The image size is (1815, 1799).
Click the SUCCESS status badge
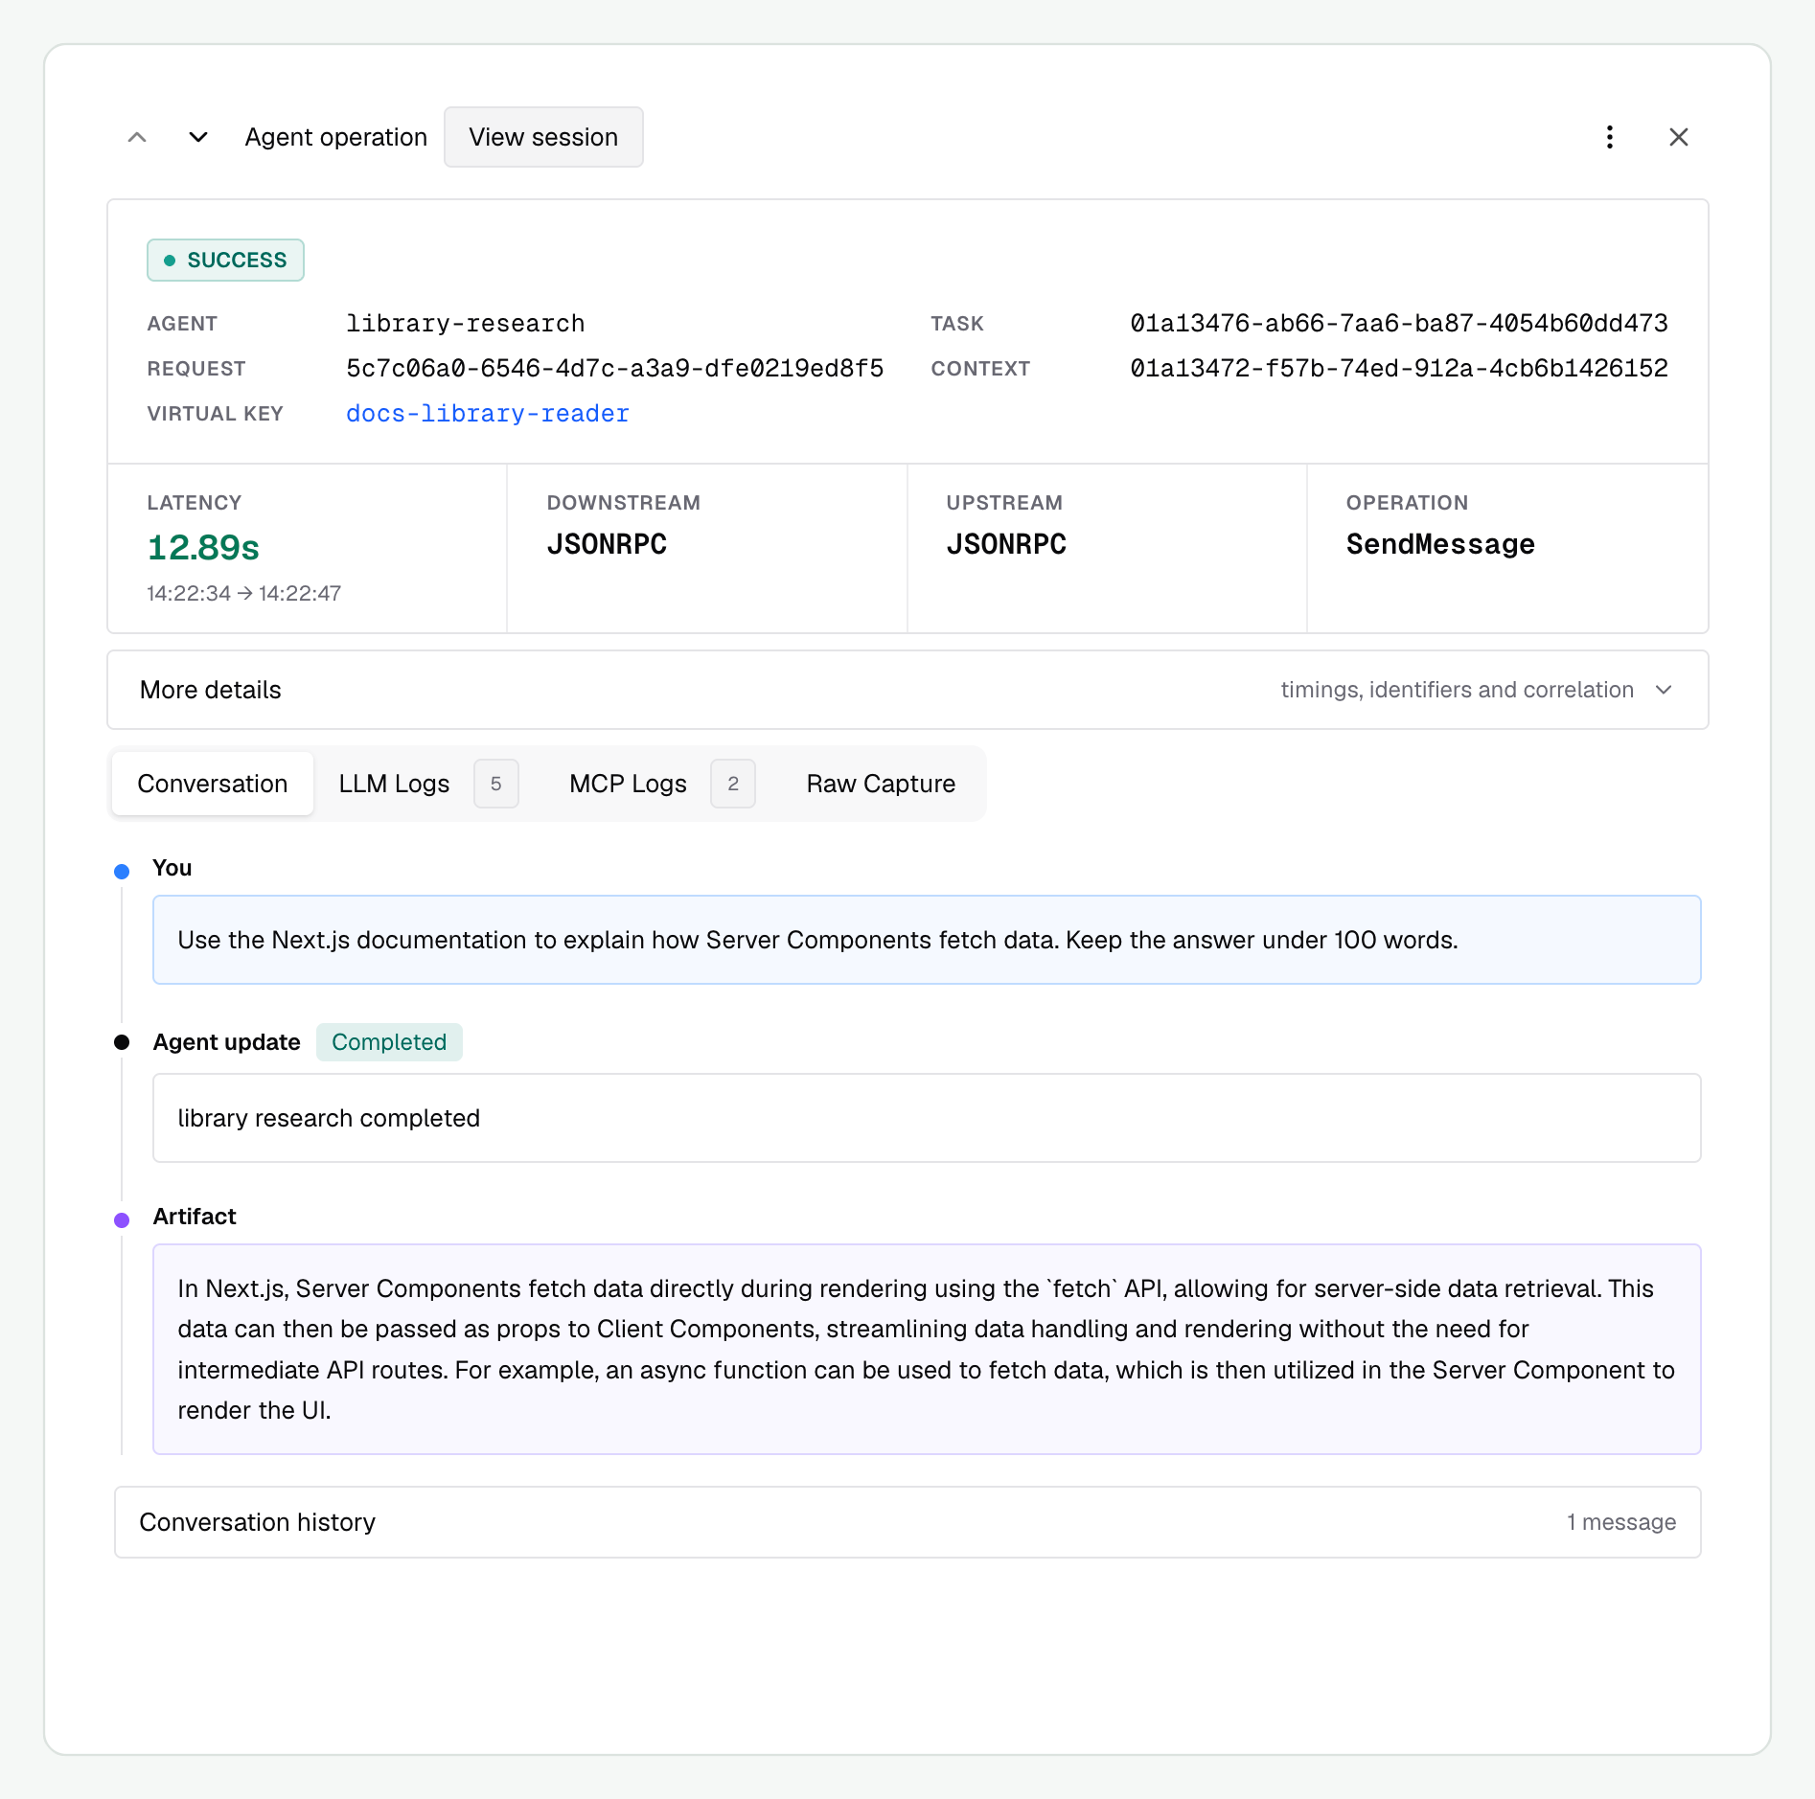(225, 260)
